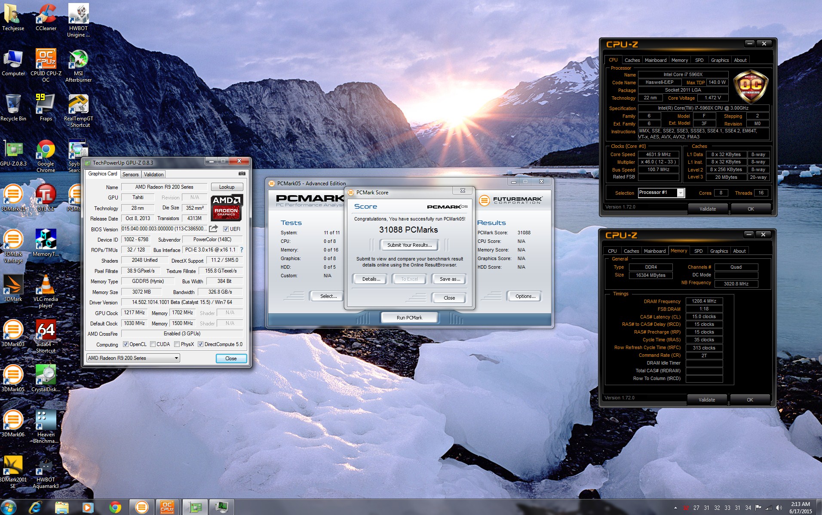Click the Options... button in PCMark05

(x=525, y=296)
